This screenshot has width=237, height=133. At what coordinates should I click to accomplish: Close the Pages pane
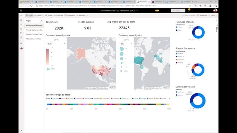pyautogui.click(x=41, y=21)
